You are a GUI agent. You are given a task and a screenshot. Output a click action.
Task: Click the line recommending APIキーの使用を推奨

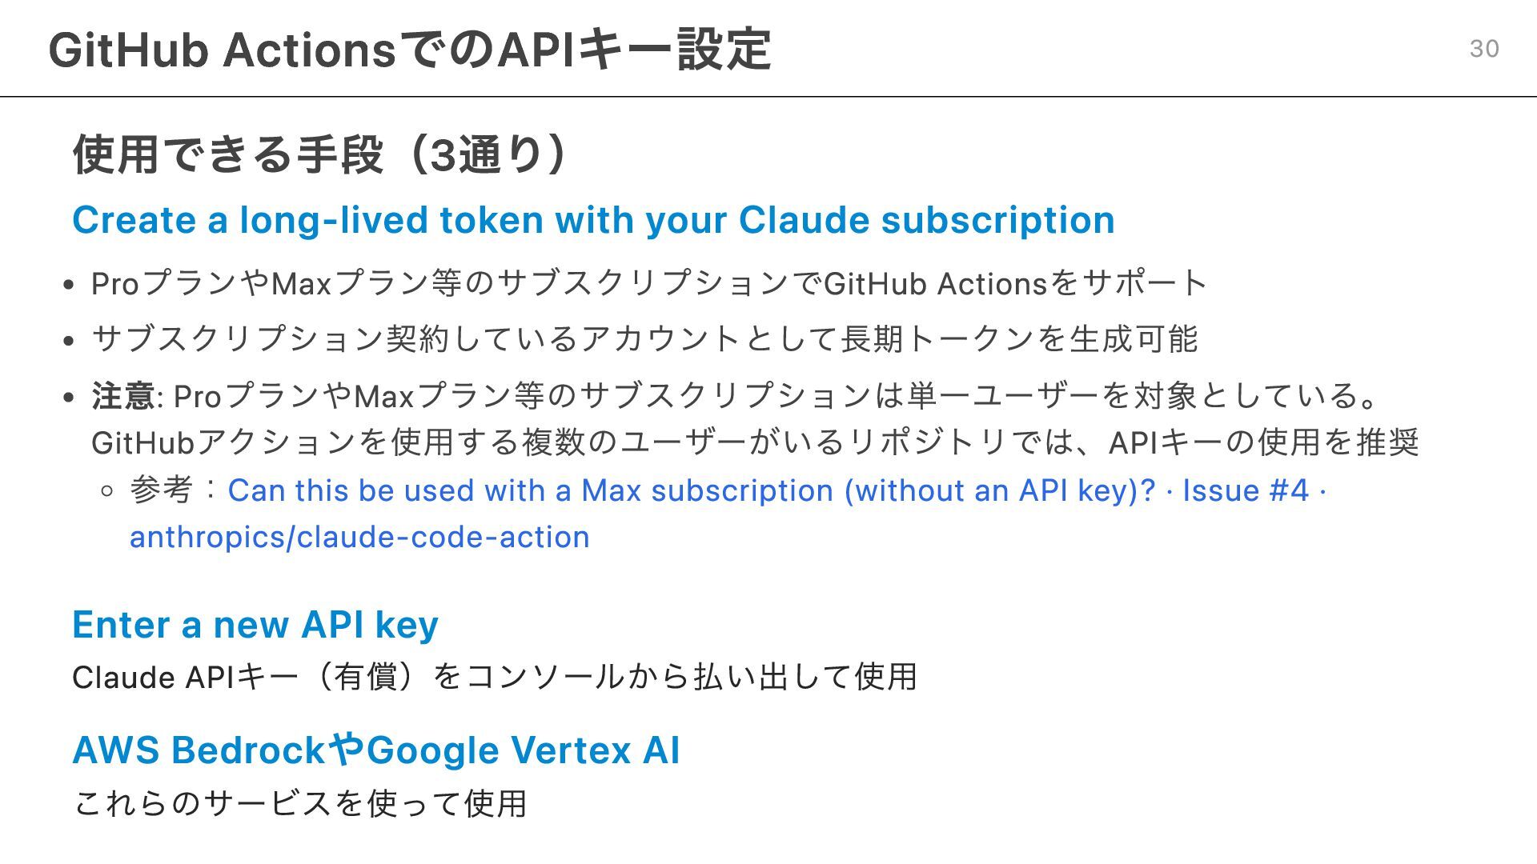tap(756, 442)
